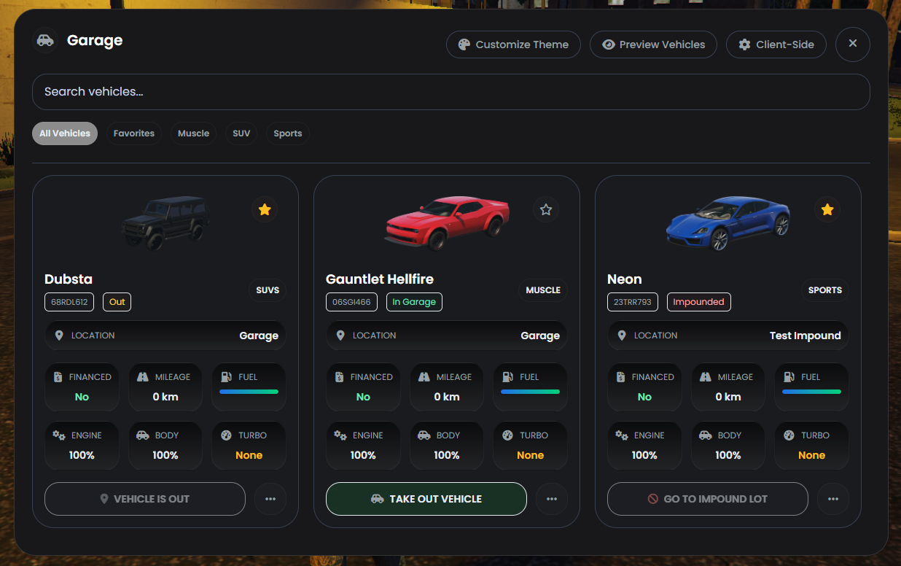Open the Neon's more-options menu
This screenshot has height=566, width=901.
coord(833,499)
